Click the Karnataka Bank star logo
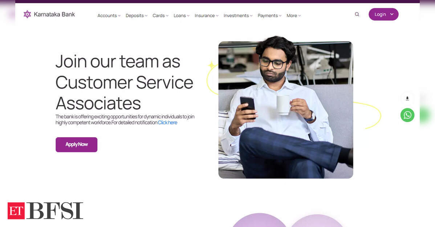The image size is (435, 227). click(x=27, y=14)
